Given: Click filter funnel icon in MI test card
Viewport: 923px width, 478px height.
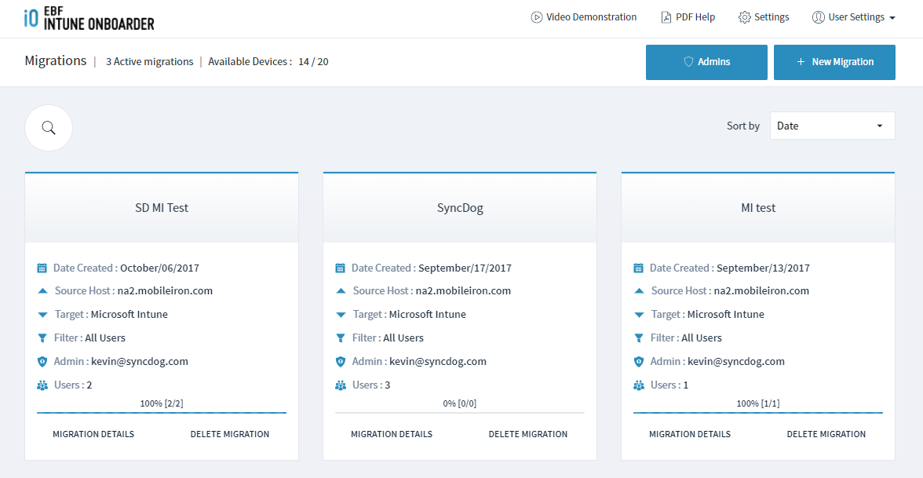Looking at the screenshot, I should 639,338.
